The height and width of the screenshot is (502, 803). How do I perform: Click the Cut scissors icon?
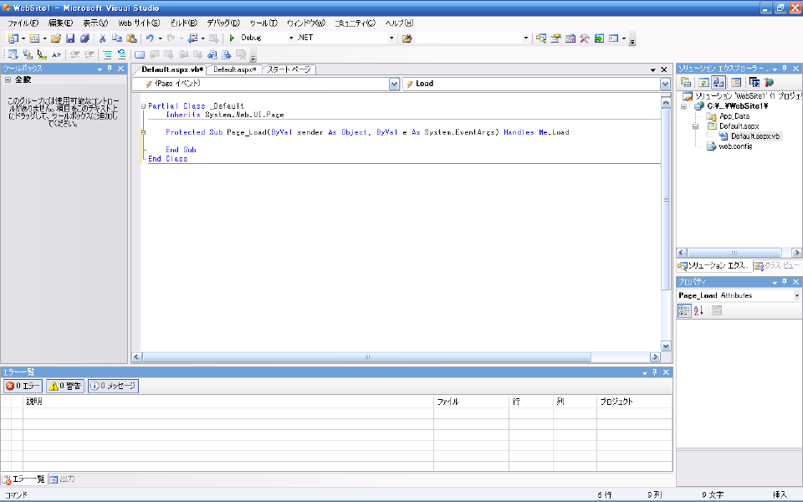click(102, 38)
